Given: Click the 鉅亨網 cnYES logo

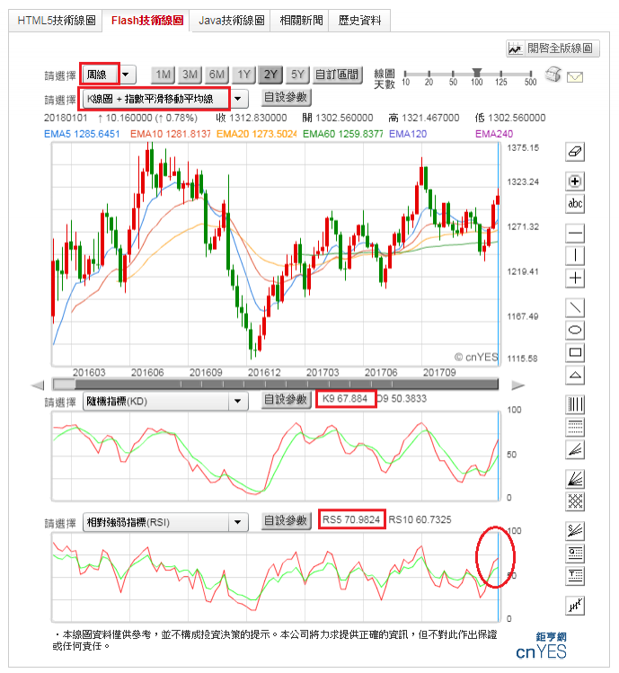Looking at the screenshot, I should coord(542,646).
